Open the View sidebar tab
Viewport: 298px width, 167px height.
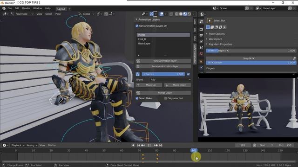[x=195, y=39]
